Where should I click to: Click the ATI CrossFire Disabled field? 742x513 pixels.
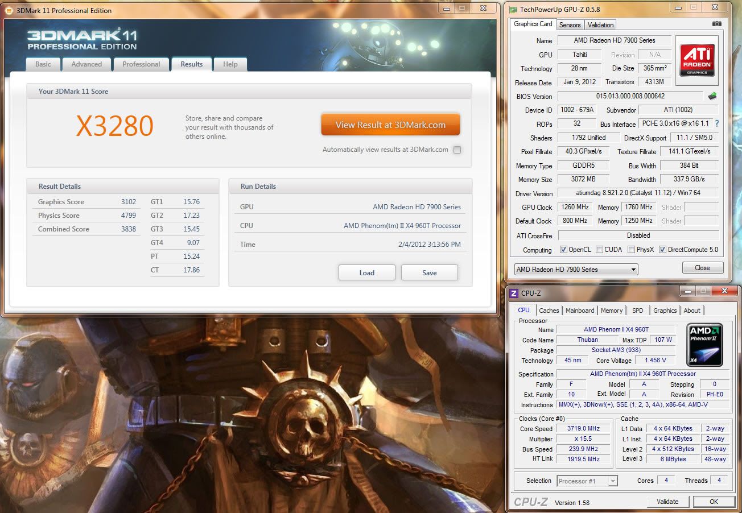pos(638,235)
